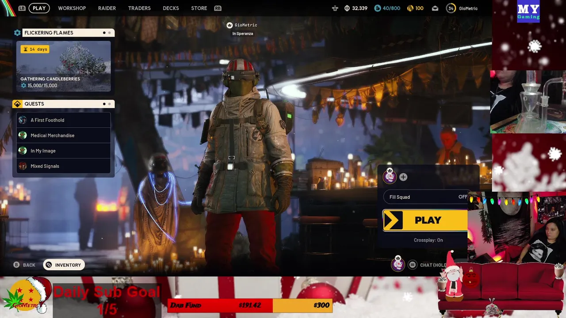Select first page dot in Quests header
This screenshot has width=566, height=318.
pos(104,104)
